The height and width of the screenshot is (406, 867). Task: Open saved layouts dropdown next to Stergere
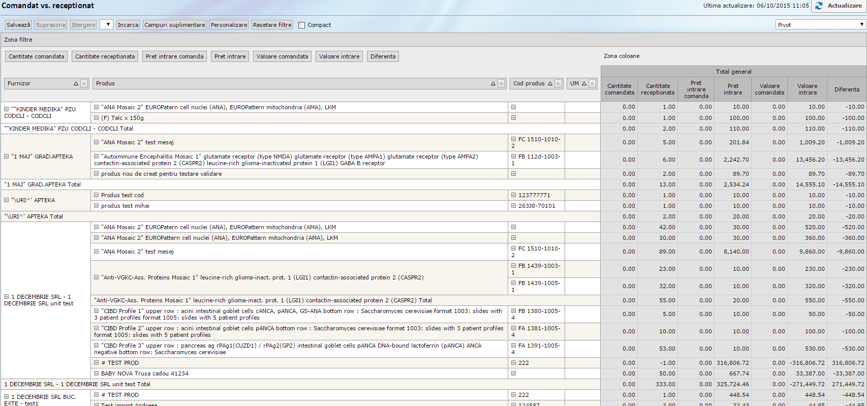pos(107,25)
